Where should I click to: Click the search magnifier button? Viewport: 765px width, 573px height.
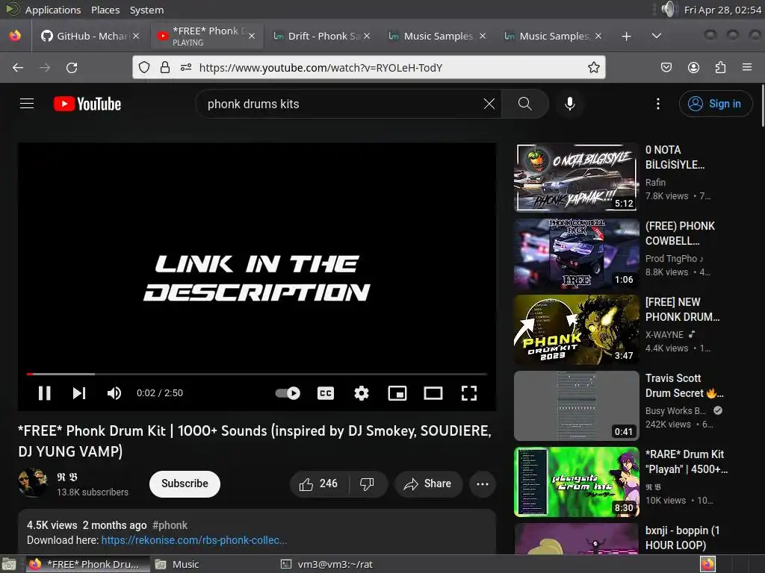pos(525,104)
